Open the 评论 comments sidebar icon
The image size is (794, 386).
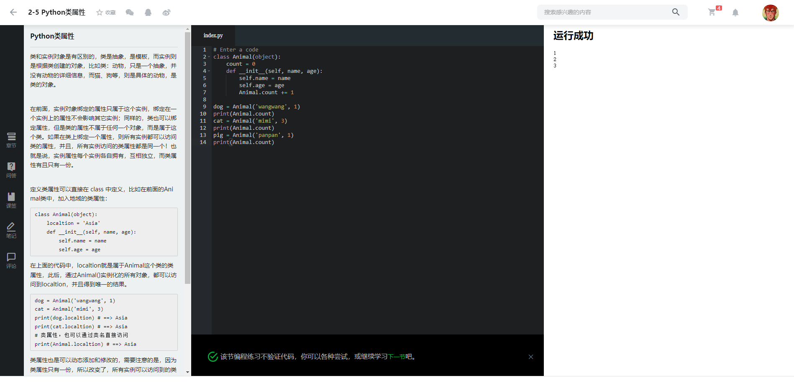(11, 261)
